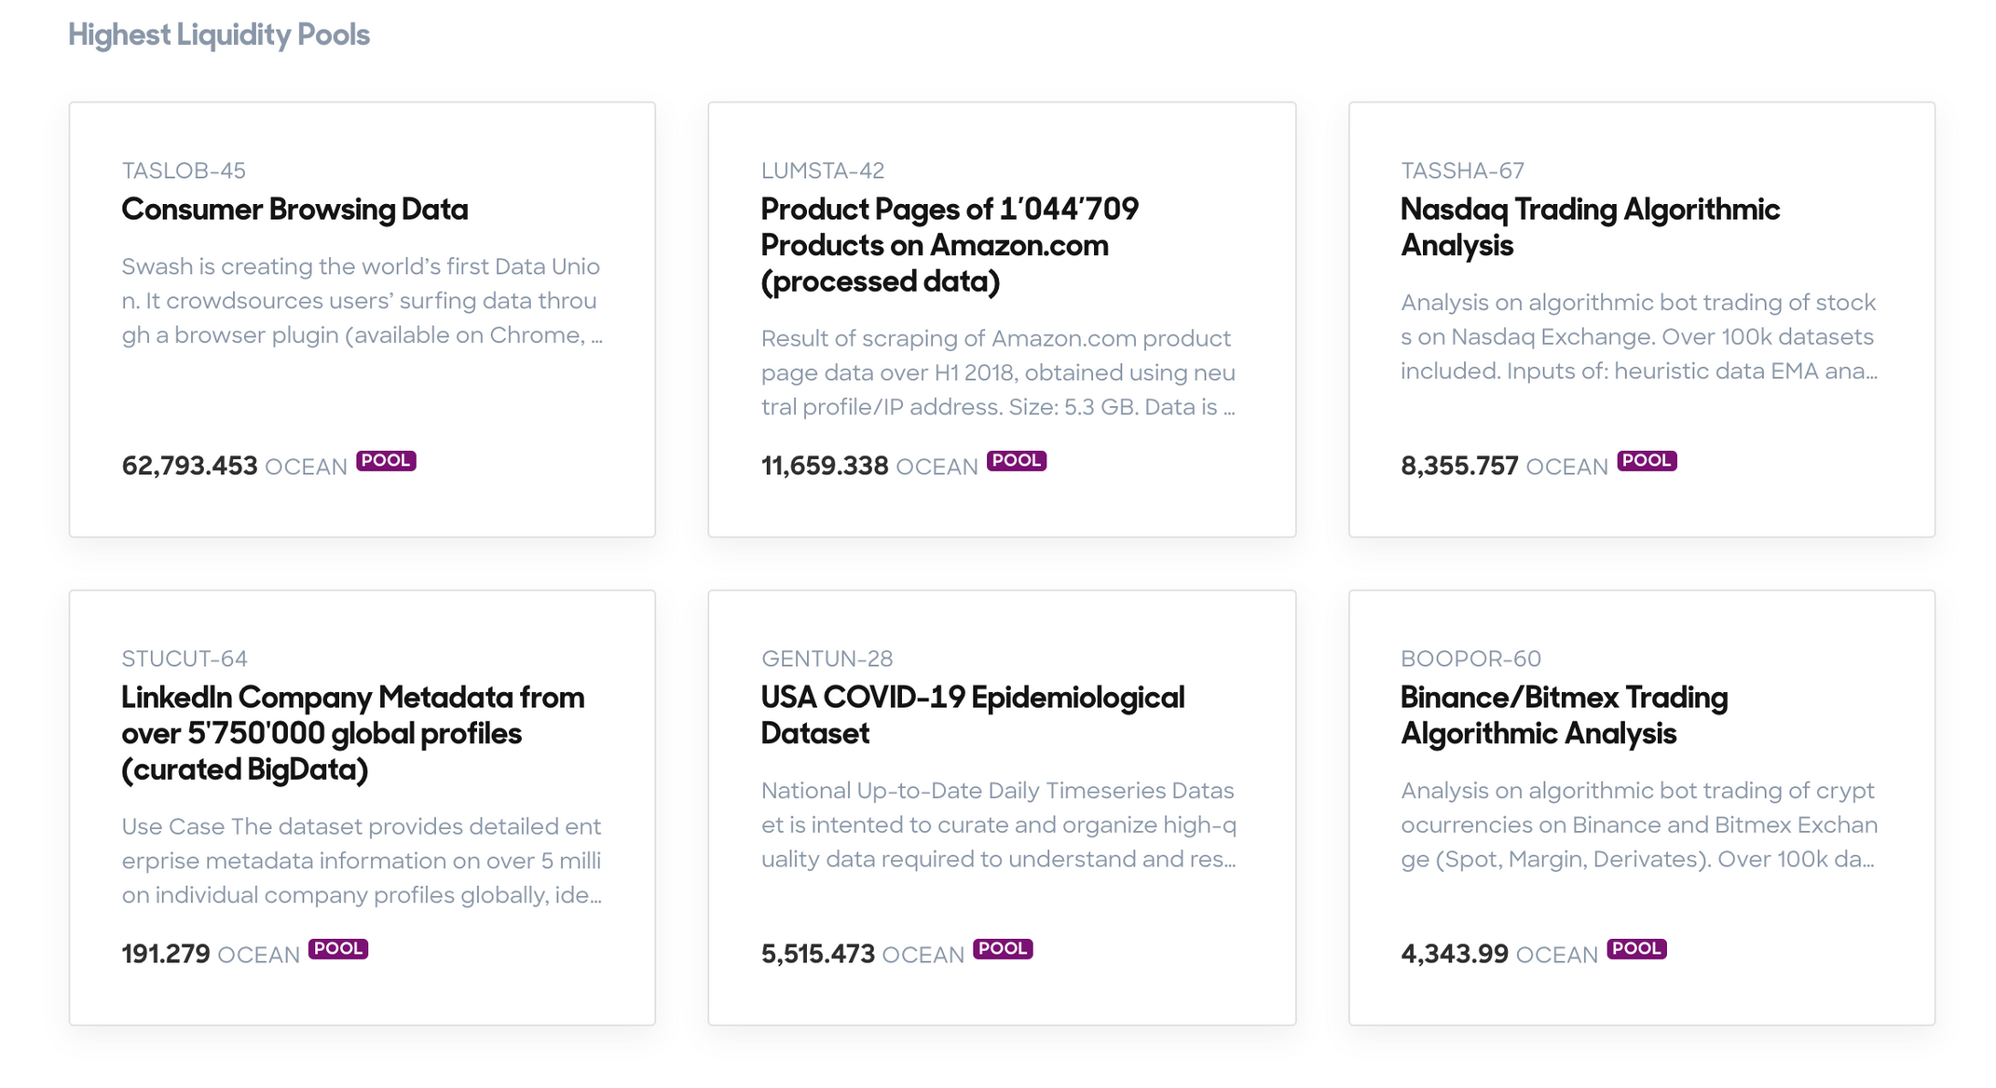The width and height of the screenshot is (1996, 1088).
Task: Open USA COVID-19 Epidemiological Dataset title
Action: tap(973, 715)
